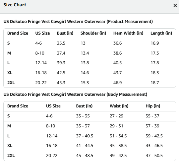Click the Length (in) column header
The width and height of the screenshot is (179, 164).
tap(161, 33)
